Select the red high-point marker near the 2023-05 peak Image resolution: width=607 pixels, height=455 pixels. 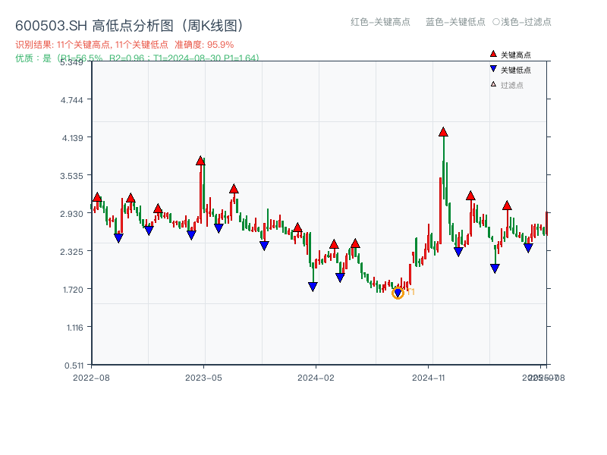pos(200,158)
